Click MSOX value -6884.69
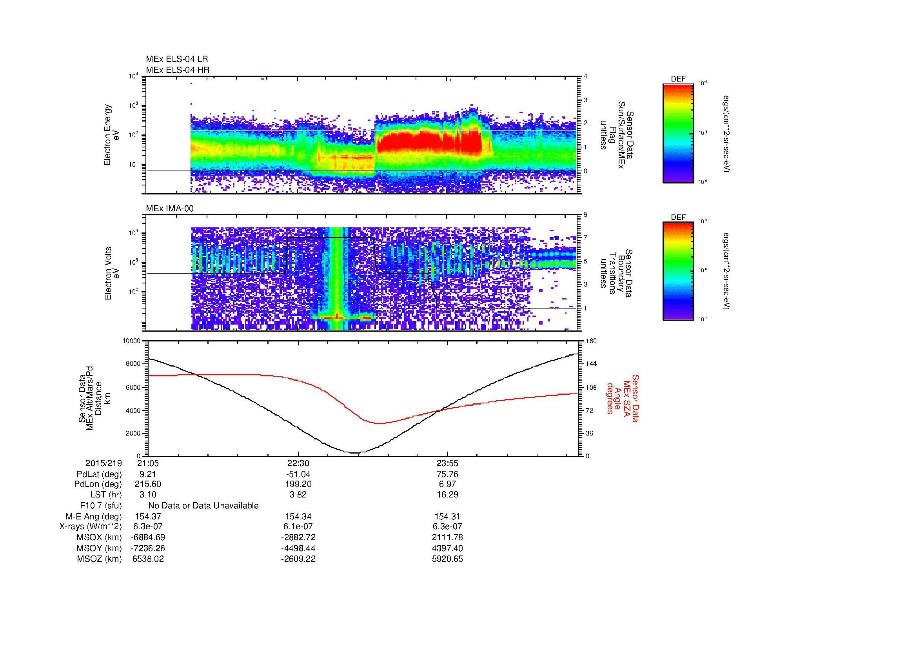 click(x=148, y=537)
